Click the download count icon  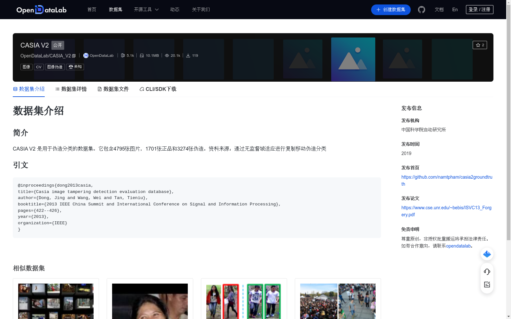tap(188, 56)
